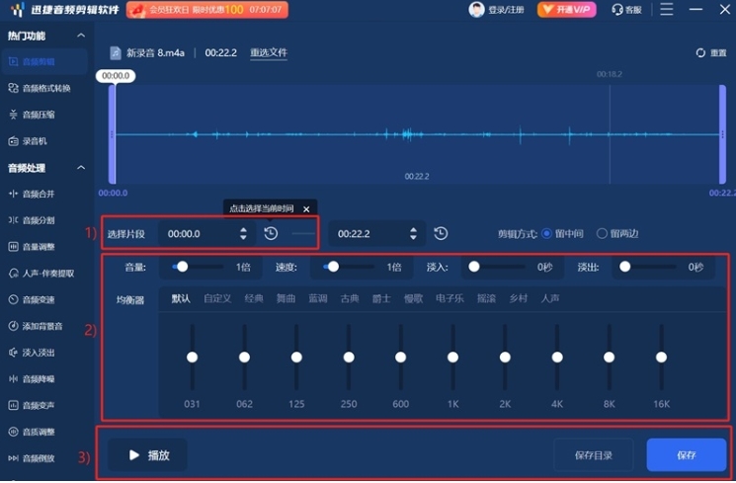
Task: Select the 慢歌 equalizer preset
Action: 414,298
